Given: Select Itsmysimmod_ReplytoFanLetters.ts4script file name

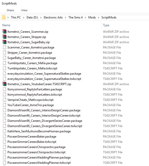Looking at the screenshot, I should [x=35, y=95].
